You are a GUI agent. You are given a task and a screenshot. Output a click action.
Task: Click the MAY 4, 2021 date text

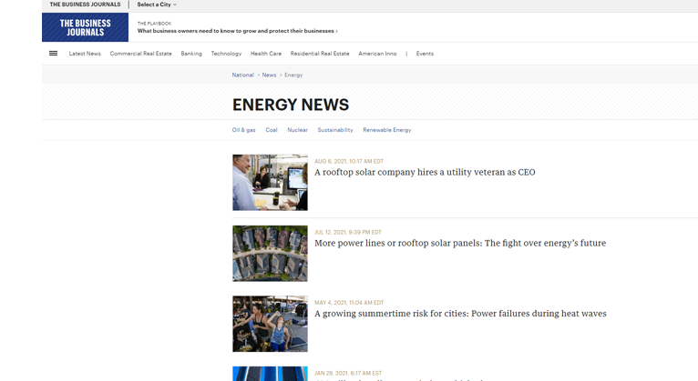tap(349, 303)
